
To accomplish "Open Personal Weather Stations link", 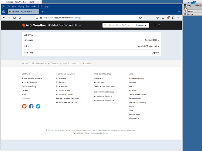I will coord(66,102).
